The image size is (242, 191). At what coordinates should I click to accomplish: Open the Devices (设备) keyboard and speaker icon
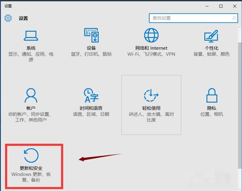[x=91, y=35]
